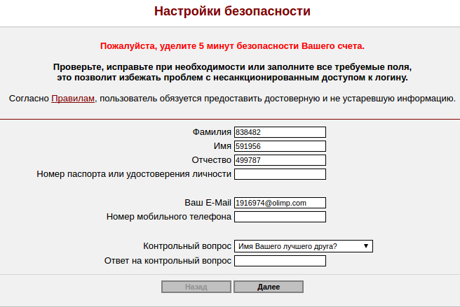
Task: Click the red security notice text
Action: tap(232, 46)
